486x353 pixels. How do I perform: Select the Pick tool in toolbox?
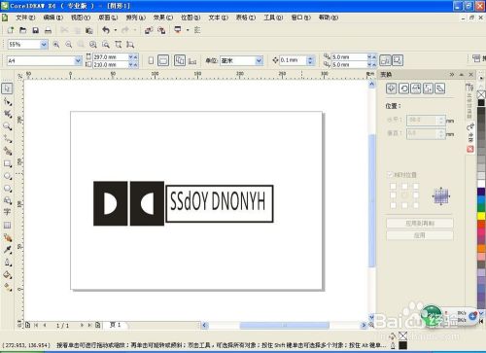point(8,88)
